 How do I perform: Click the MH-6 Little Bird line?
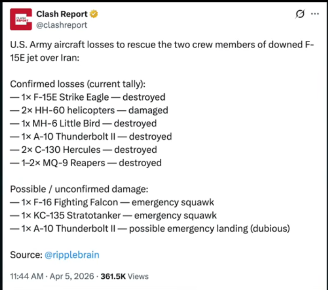pyautogui.click(x=83, y=124)
